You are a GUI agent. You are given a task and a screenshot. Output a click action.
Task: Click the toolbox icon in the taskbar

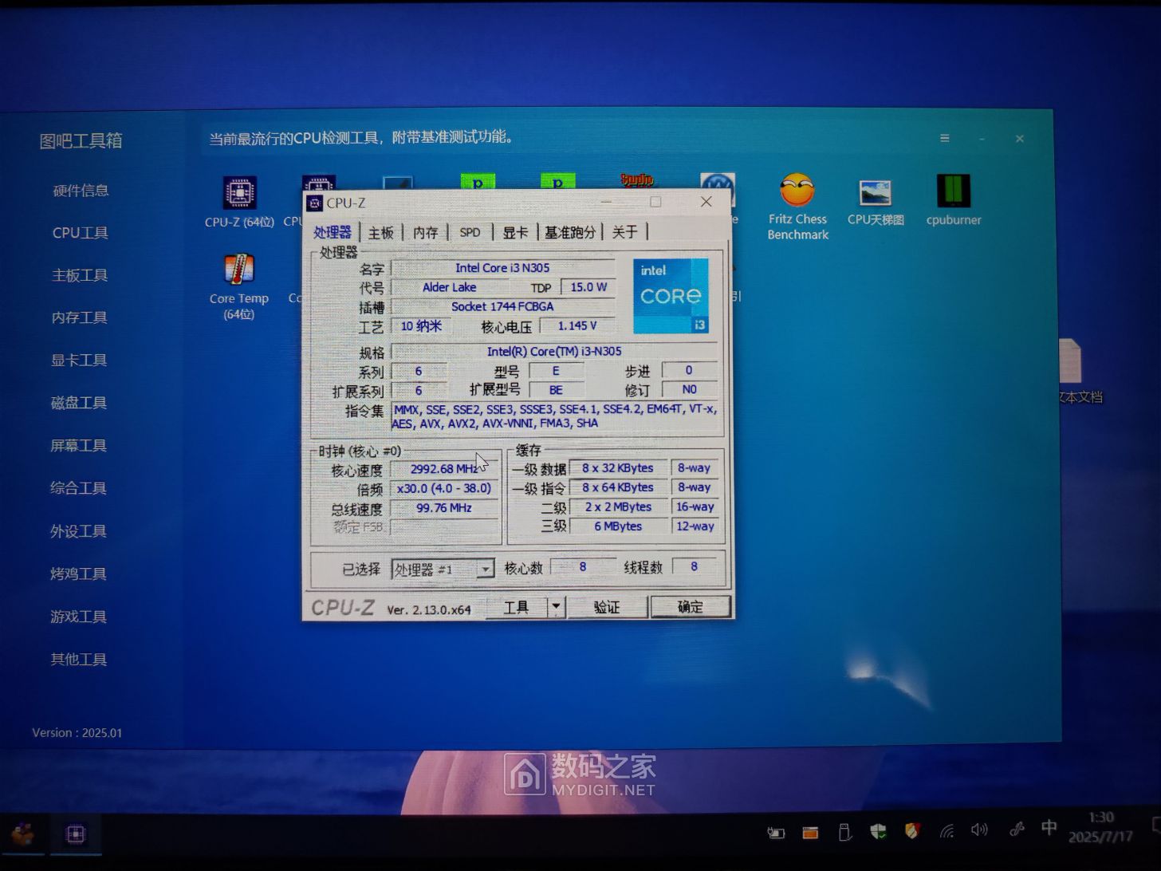tap(22, 834)
